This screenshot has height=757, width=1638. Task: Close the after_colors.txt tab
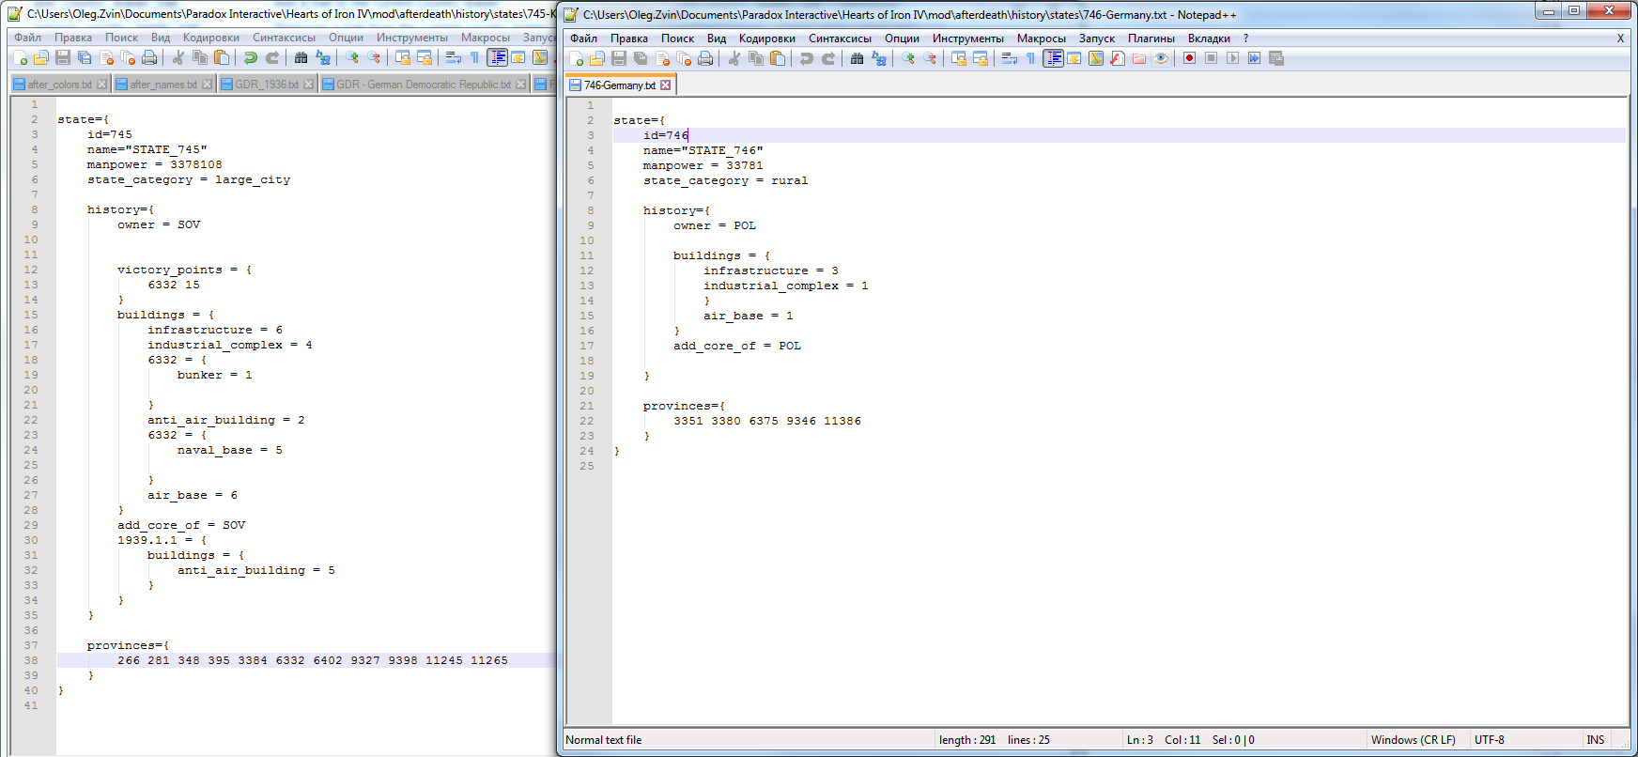[x=101, y=85]
